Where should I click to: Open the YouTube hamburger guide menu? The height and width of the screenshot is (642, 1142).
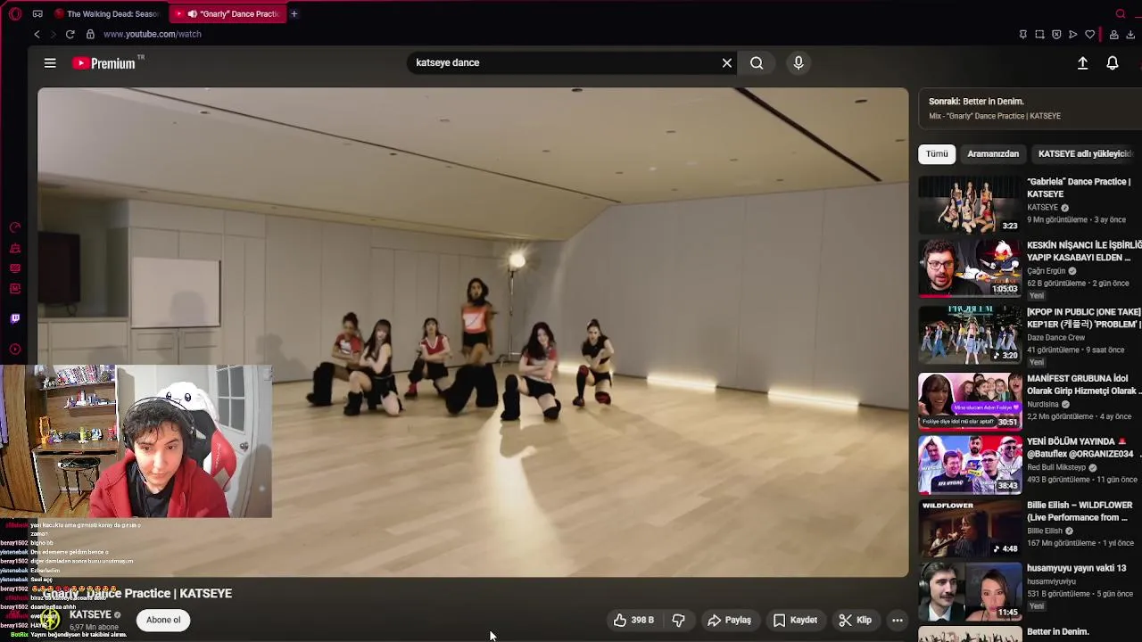[50, 62]
